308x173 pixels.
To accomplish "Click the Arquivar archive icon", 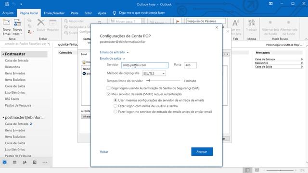I will point(53,23).
